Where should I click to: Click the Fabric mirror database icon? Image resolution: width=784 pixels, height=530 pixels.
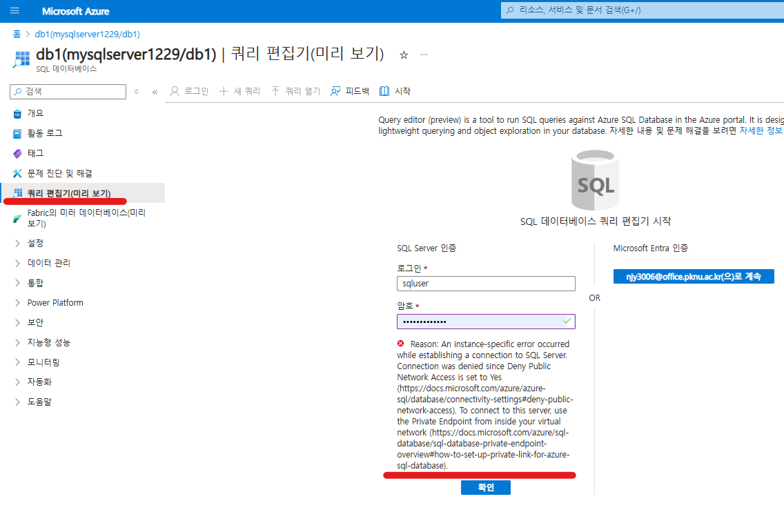coord(17,219)
